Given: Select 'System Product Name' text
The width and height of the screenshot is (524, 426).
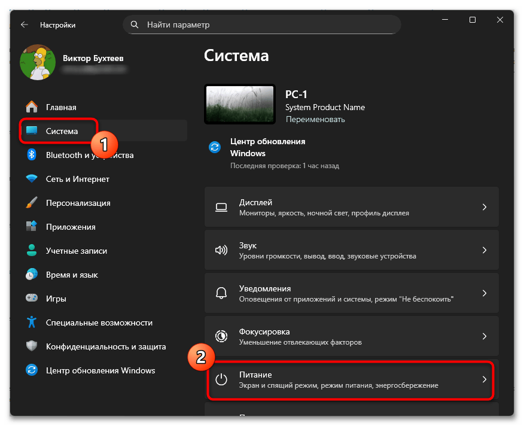Looking at the screenshot, I should point(325,107).
